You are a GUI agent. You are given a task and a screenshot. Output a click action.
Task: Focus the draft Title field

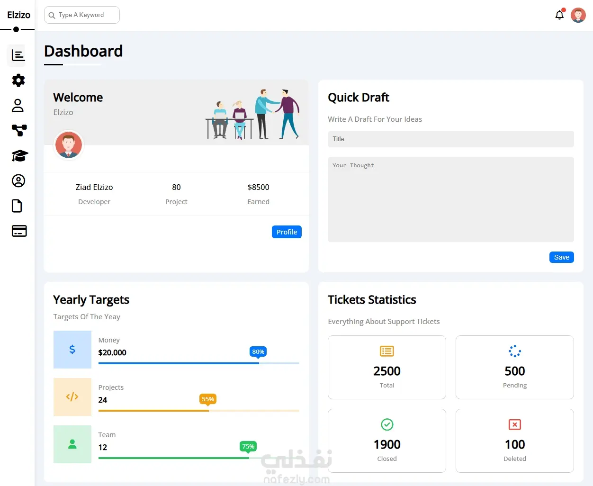(x=451, y=139)
